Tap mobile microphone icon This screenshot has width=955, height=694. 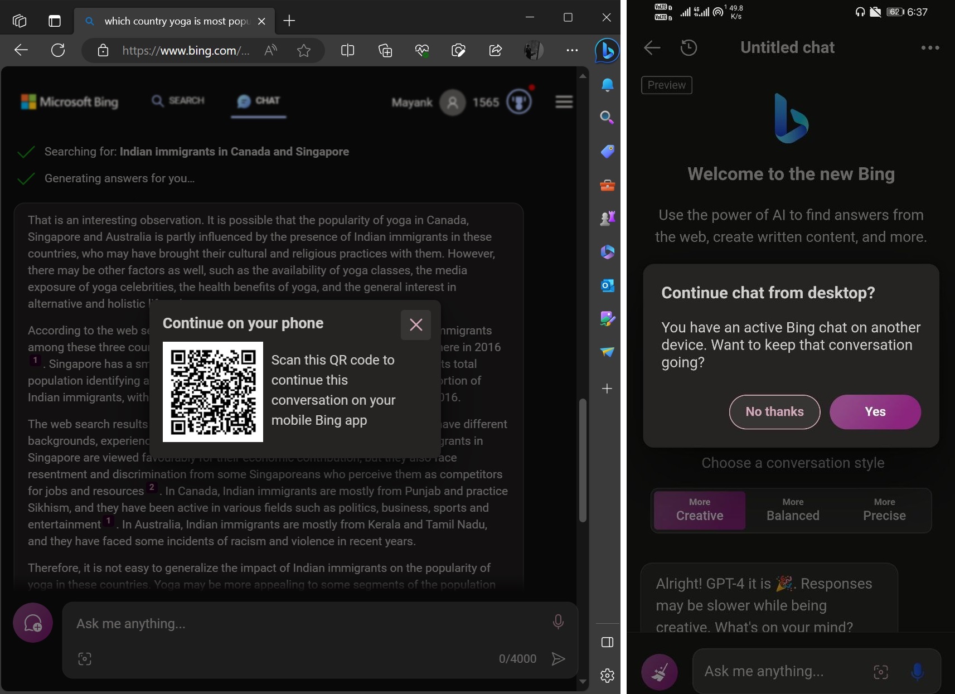tap(917, 672)
